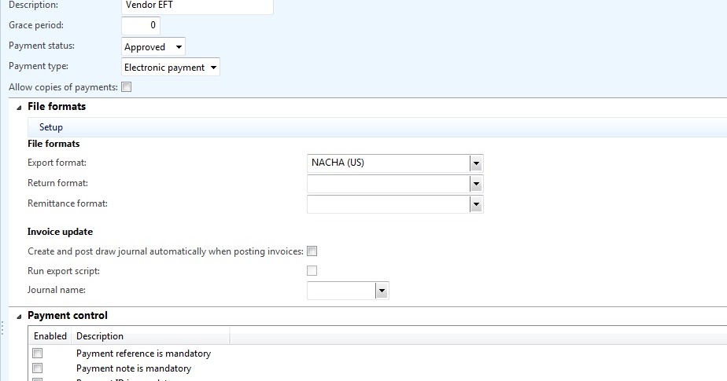The height and width of the screenshot is (381, 727).
Task: Click the Grace period field
Action: pos(141,26)
